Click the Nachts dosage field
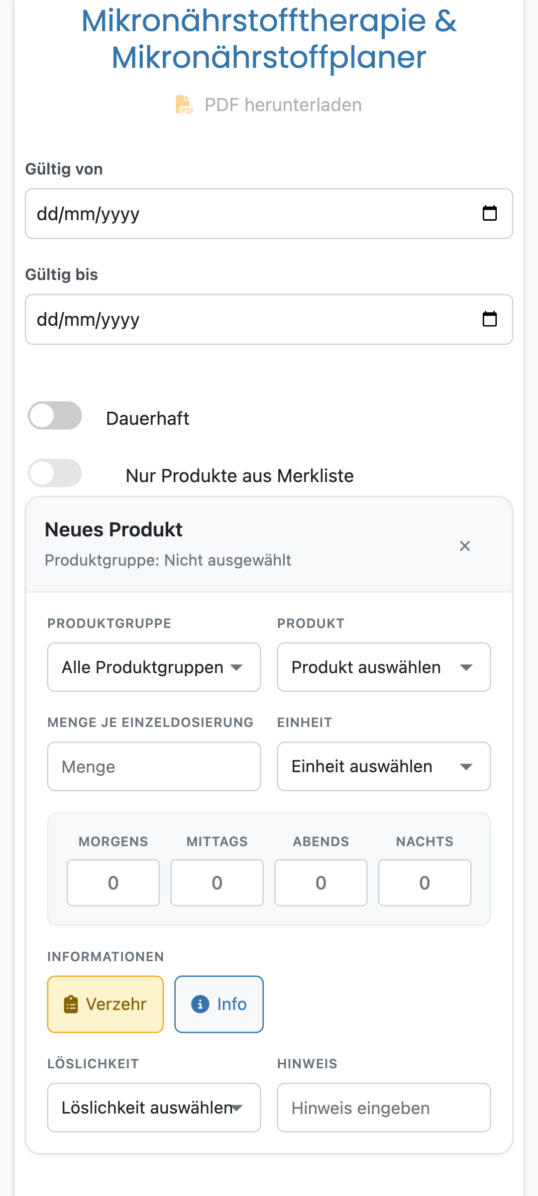The image size is (538, 1196). tap(424, 883)
